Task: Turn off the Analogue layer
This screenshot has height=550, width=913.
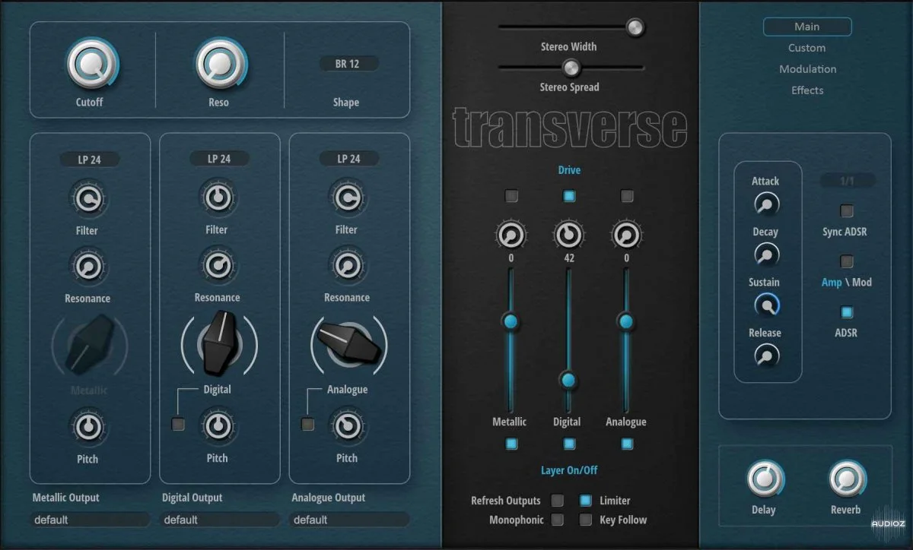Action: 627,443
